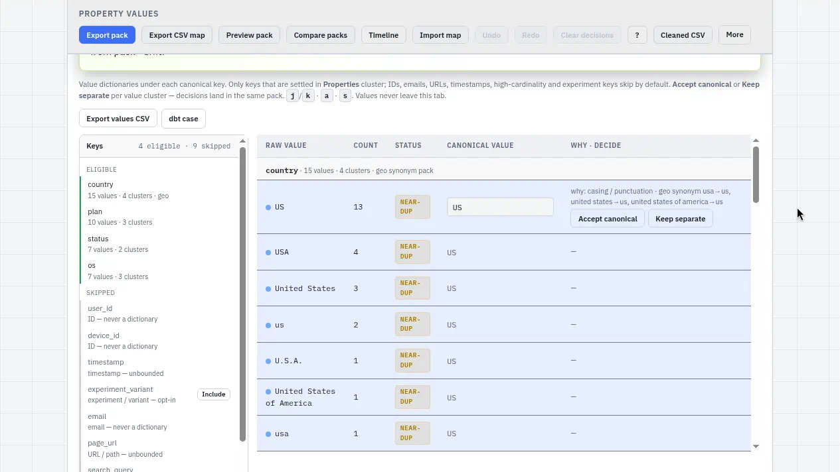Click Include for experiment_variant
Image resolution: width=840 pixels, height=472 pixels.
point(214,394)
